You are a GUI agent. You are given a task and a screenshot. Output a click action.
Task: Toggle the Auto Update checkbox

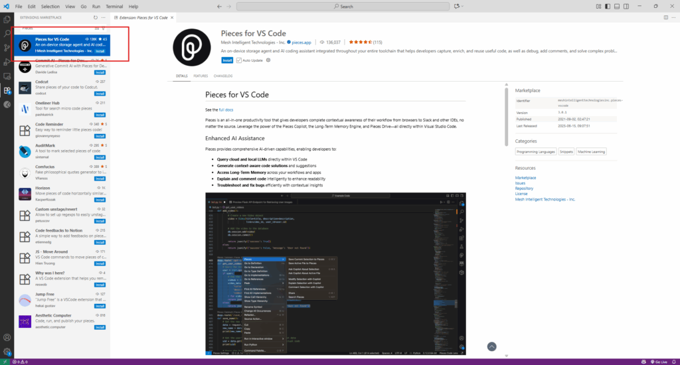click(239, 60)
